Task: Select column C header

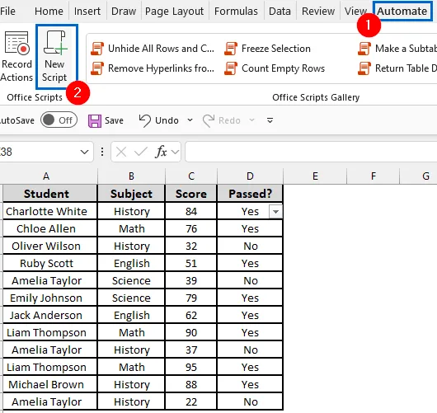Action: click(x=191, y=176)
